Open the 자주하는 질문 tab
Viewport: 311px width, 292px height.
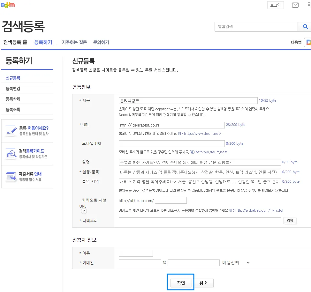[74, 42]
